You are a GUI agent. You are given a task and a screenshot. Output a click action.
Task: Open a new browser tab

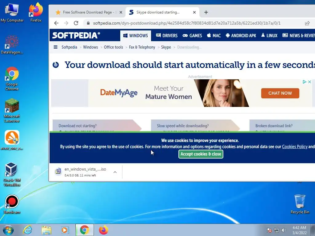(x=206, y=12)
